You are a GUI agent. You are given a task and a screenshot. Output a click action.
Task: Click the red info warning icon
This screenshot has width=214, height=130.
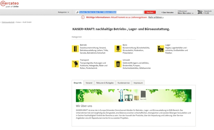tap(83, 17)
